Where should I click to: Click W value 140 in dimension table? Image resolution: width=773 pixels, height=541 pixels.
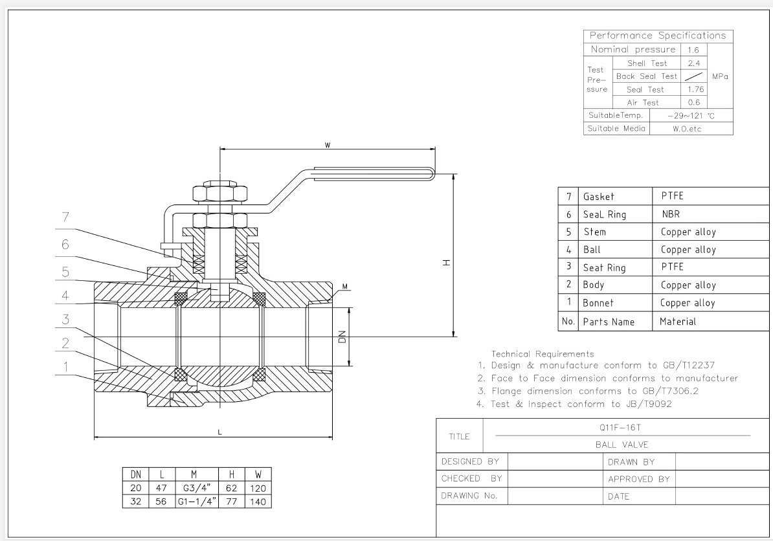(258, 502)
